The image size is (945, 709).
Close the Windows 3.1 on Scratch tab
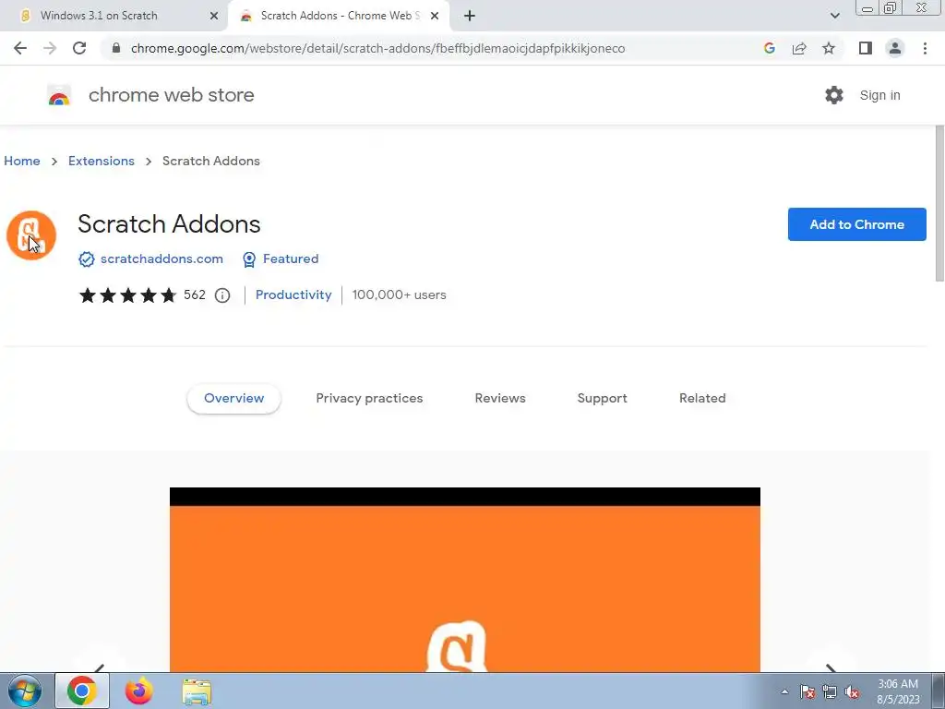[214, 16]
